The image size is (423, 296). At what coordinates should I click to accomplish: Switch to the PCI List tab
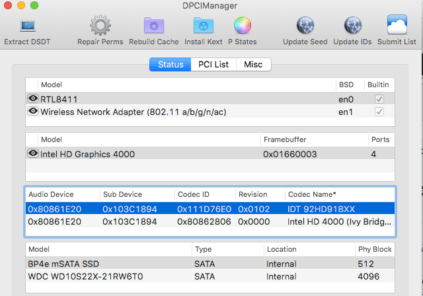click(x=213, y=64)
